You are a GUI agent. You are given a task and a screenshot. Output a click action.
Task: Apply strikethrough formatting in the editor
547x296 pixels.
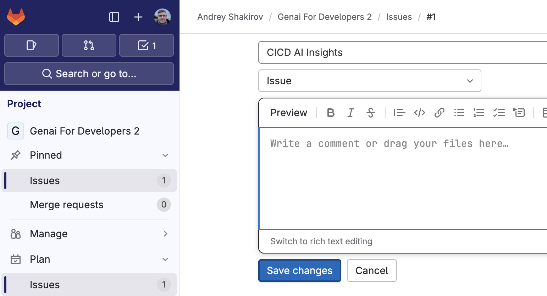370,113
